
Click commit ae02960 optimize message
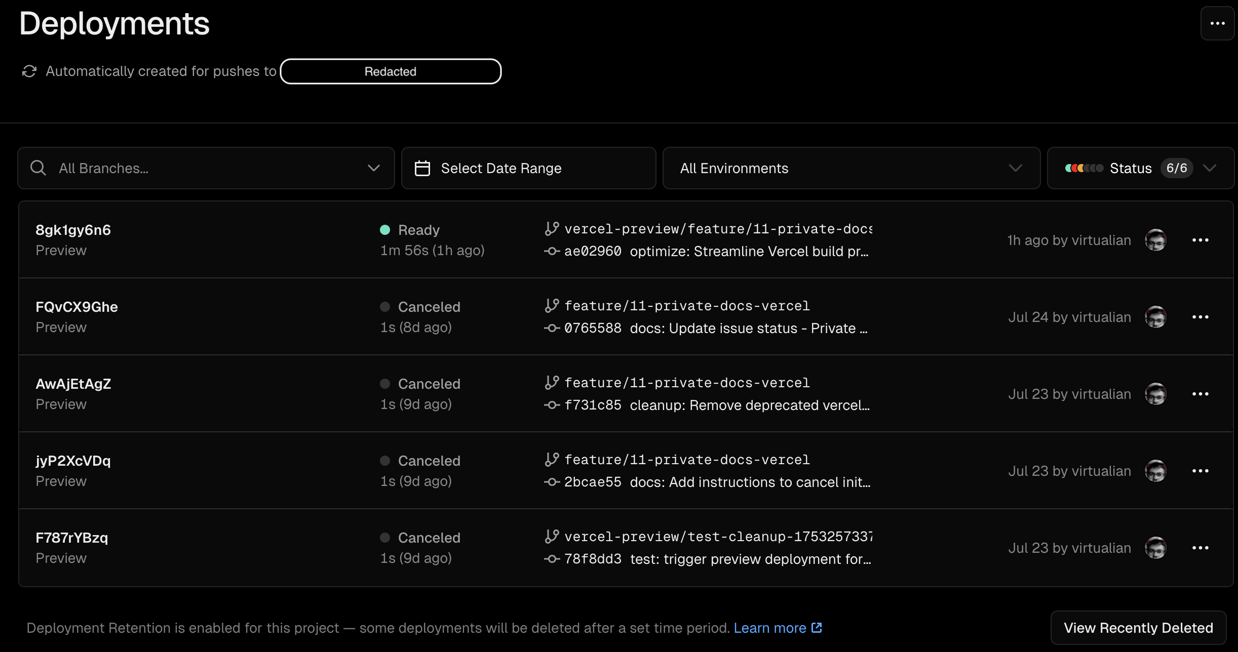749,251
